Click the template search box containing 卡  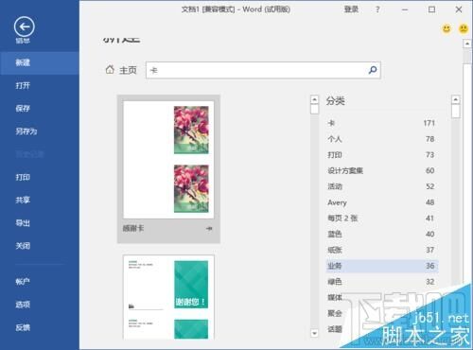coord(263,70)
